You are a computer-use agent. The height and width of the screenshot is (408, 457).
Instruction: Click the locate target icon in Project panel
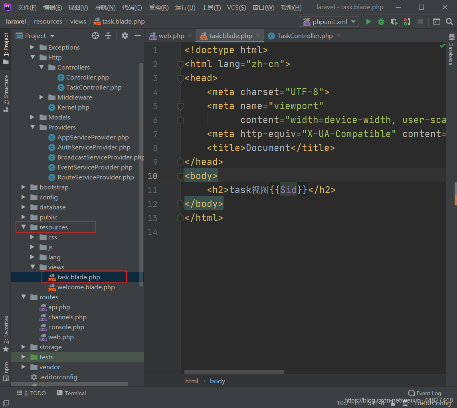[x=95, y=36]
